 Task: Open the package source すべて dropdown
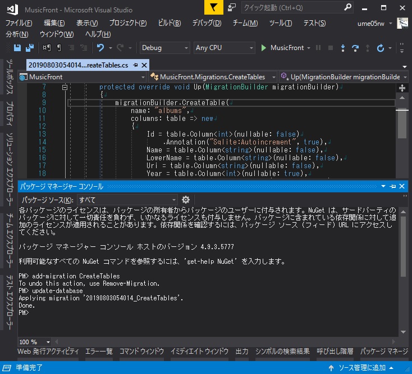pos(127,200)
